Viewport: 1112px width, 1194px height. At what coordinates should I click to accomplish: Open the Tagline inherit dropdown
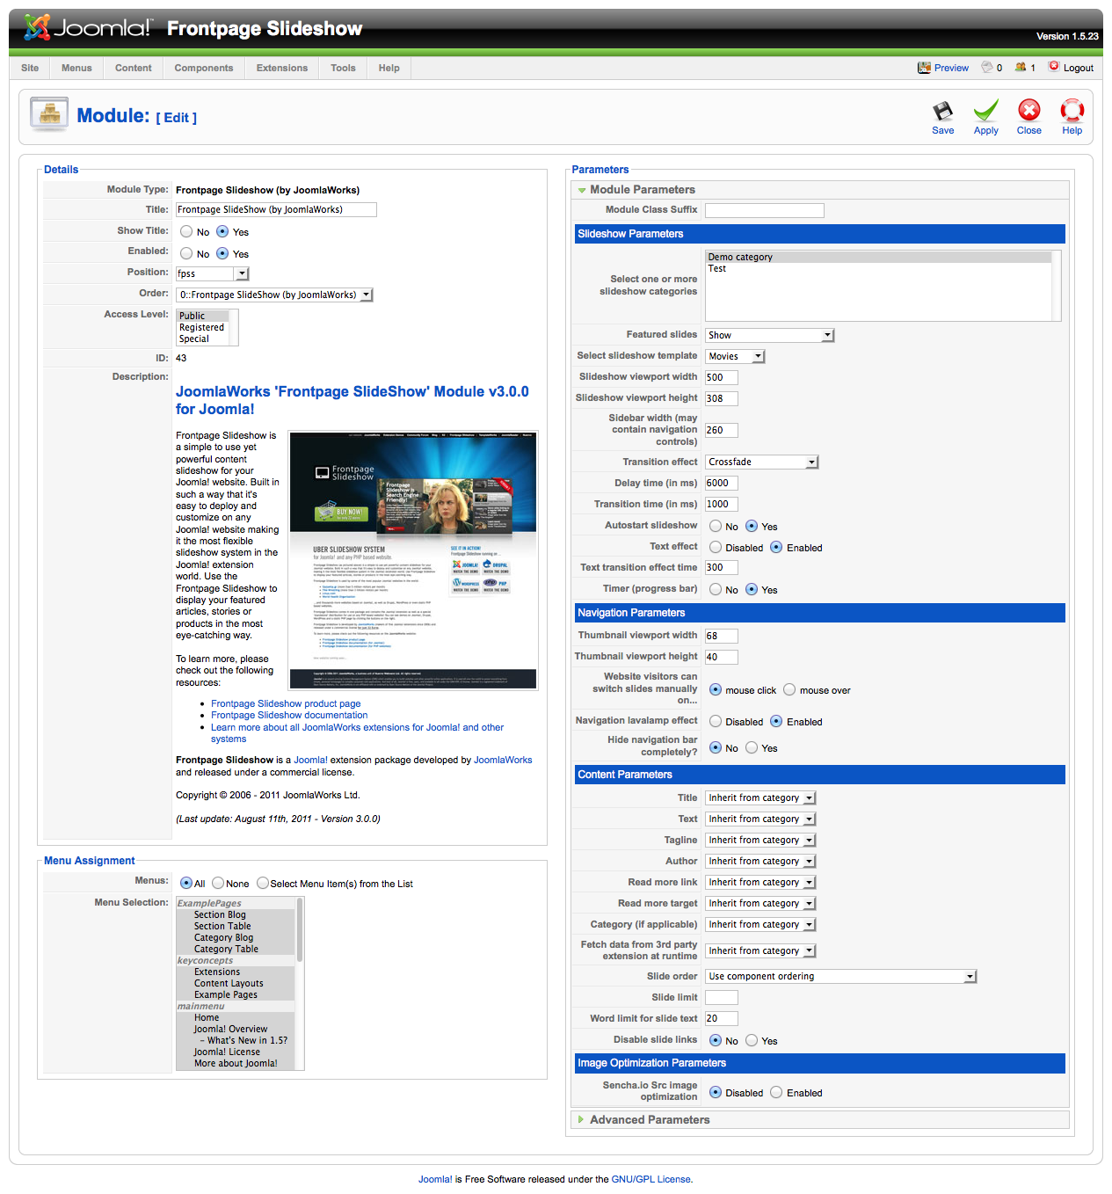pyautogui.click(x=760, y=841)
